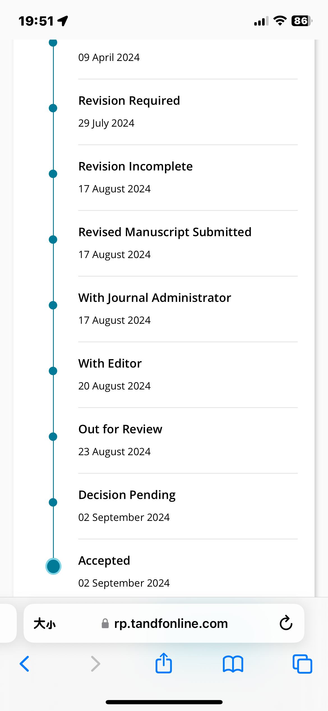Show open tabs overview icon

302,664
